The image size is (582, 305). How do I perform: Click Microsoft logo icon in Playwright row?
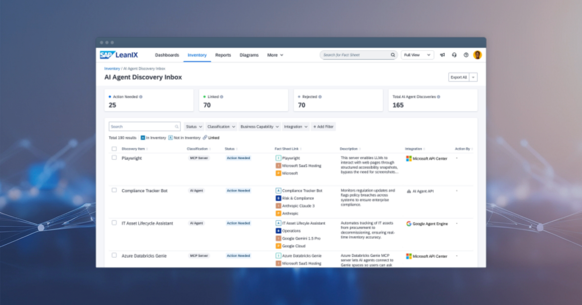click(409, 158)
